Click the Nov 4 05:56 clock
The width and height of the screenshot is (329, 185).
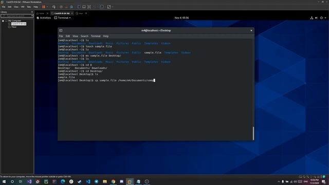click(x=181, y=18)
